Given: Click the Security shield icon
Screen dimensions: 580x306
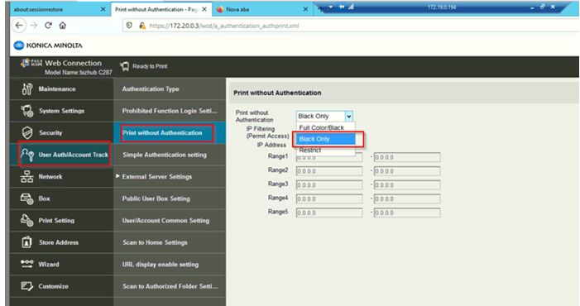Looking at the screenshot, I should pos(27,132).
